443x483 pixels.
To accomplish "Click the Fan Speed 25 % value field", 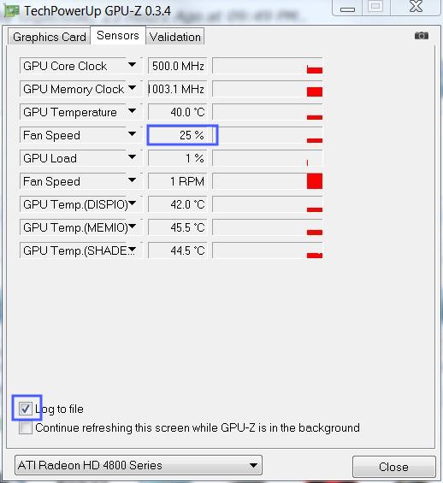I will [x=178, y=135].
